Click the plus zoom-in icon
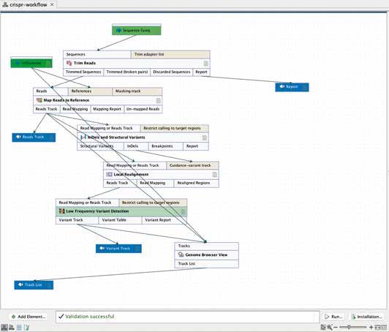 371,328
